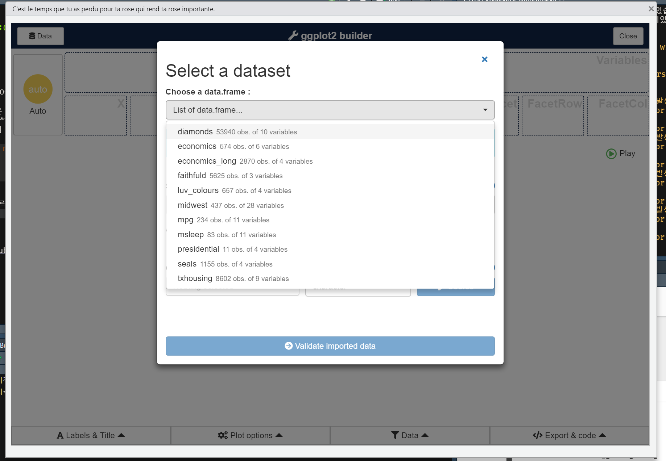Expand the Export & code panel
666x461 pixels.
[x=569, y=435]
